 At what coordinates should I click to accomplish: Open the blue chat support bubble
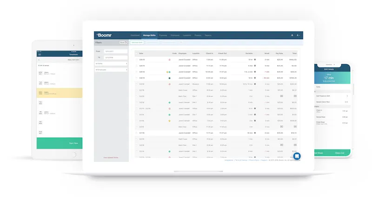pyautogui.click(x=297, y=156)
